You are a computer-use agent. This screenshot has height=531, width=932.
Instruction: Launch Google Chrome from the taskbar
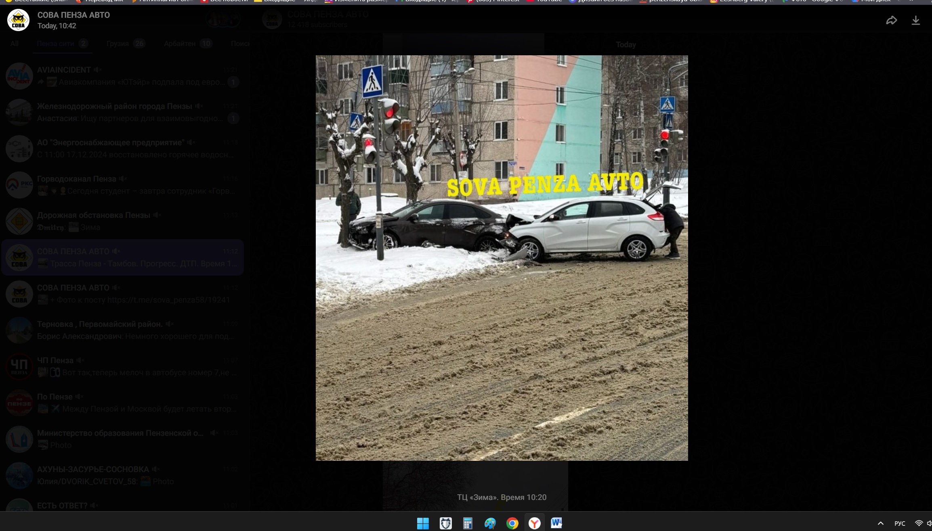[512, 523]
